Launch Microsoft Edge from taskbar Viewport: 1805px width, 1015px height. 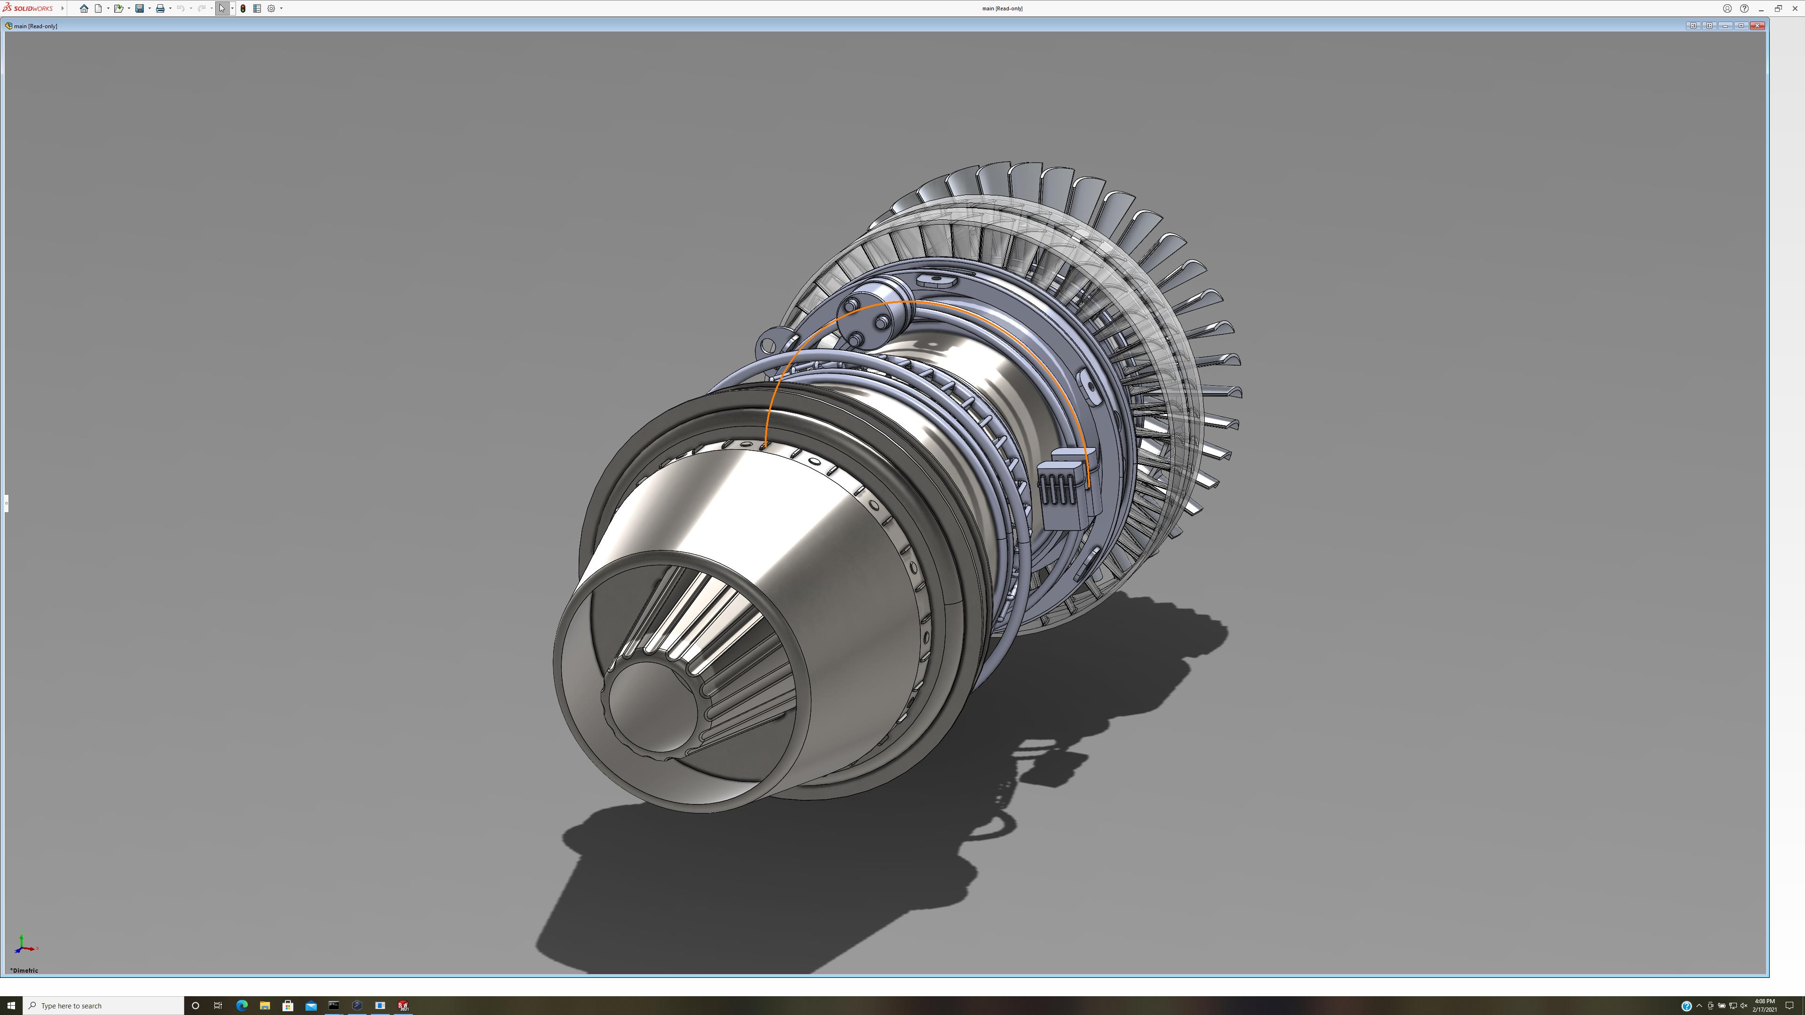tap(242, 1006)
